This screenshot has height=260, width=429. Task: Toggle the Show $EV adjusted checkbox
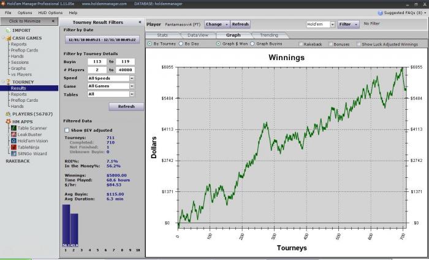(x=67, y=130)
